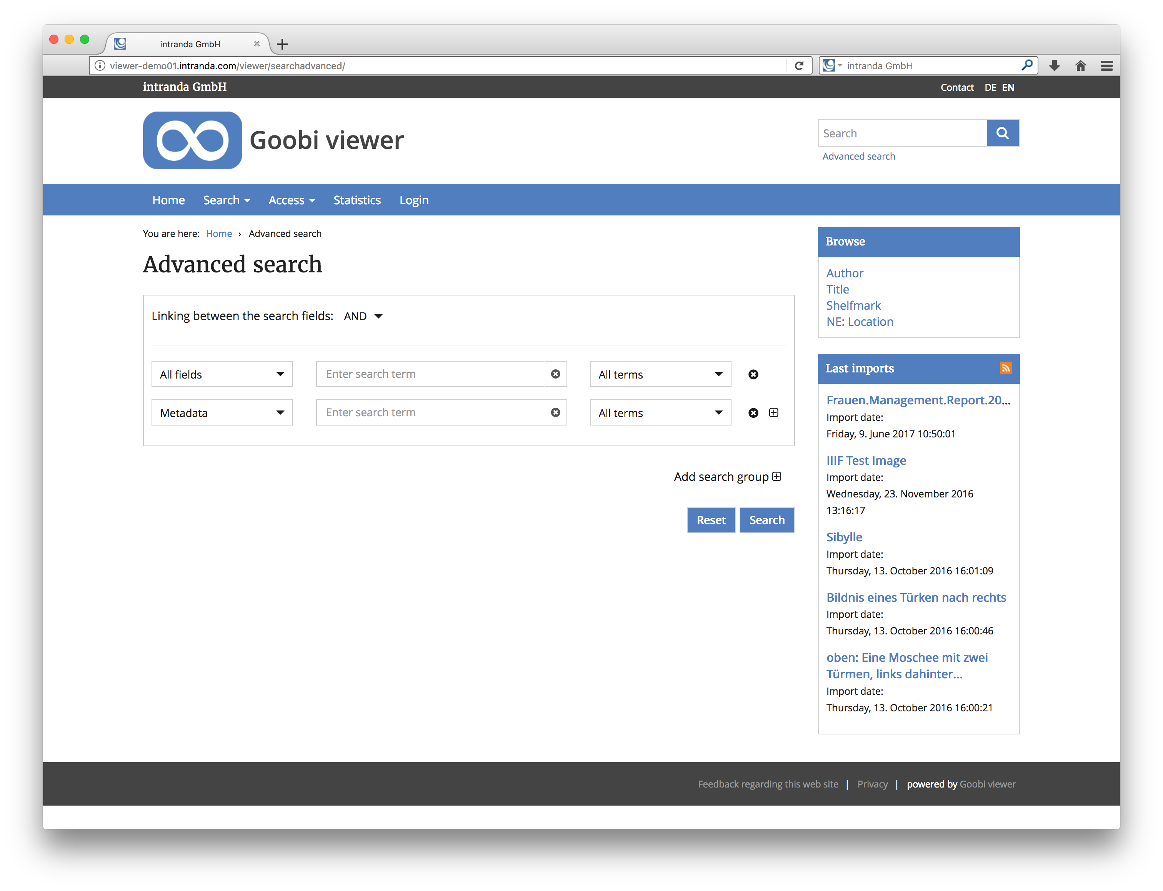Open the Contact link
This screenshot has height=891, width=1163.
point(957,87)
